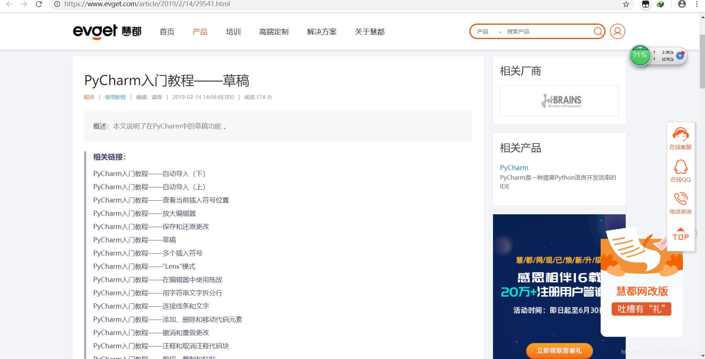Click the page vertical scrollbar thumb

pos(702,61)
